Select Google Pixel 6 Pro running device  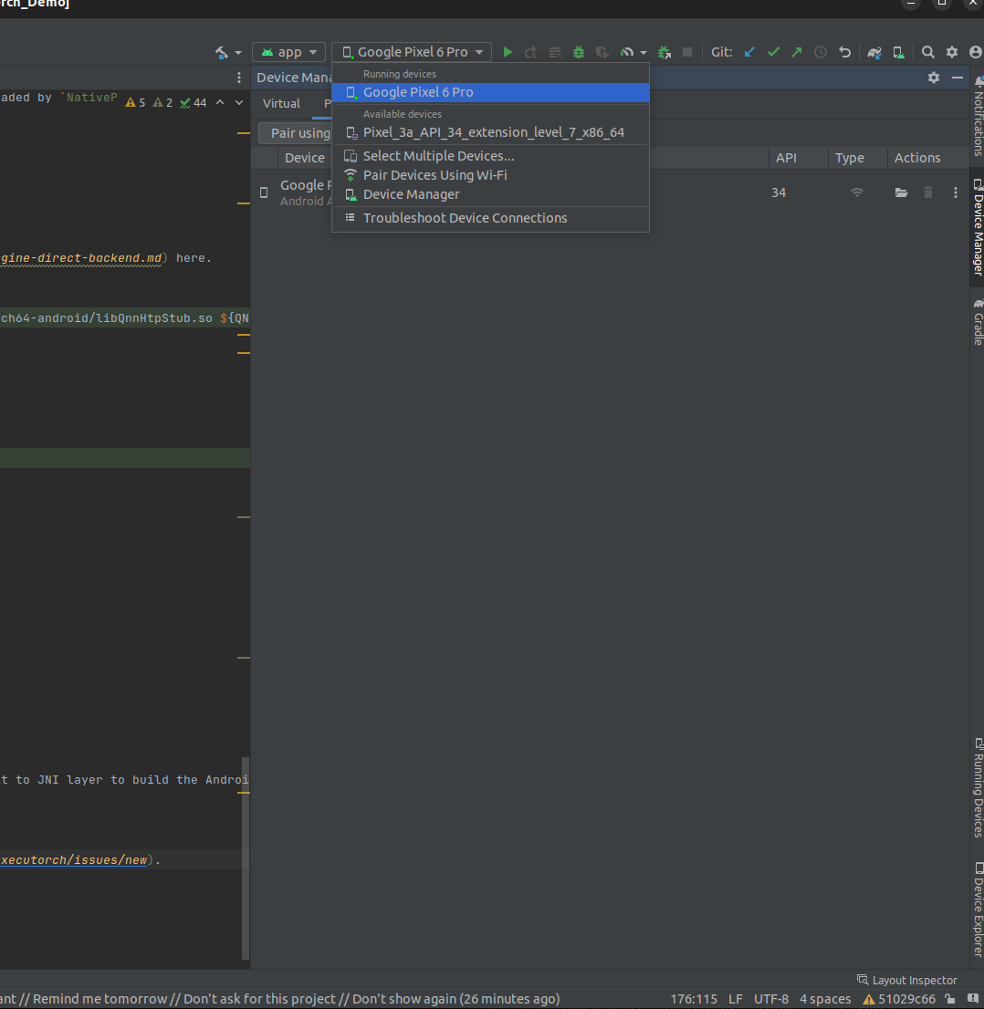coord(418,92)
